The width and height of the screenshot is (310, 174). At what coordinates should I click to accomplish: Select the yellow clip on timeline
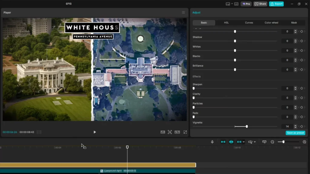pos(98,165)
